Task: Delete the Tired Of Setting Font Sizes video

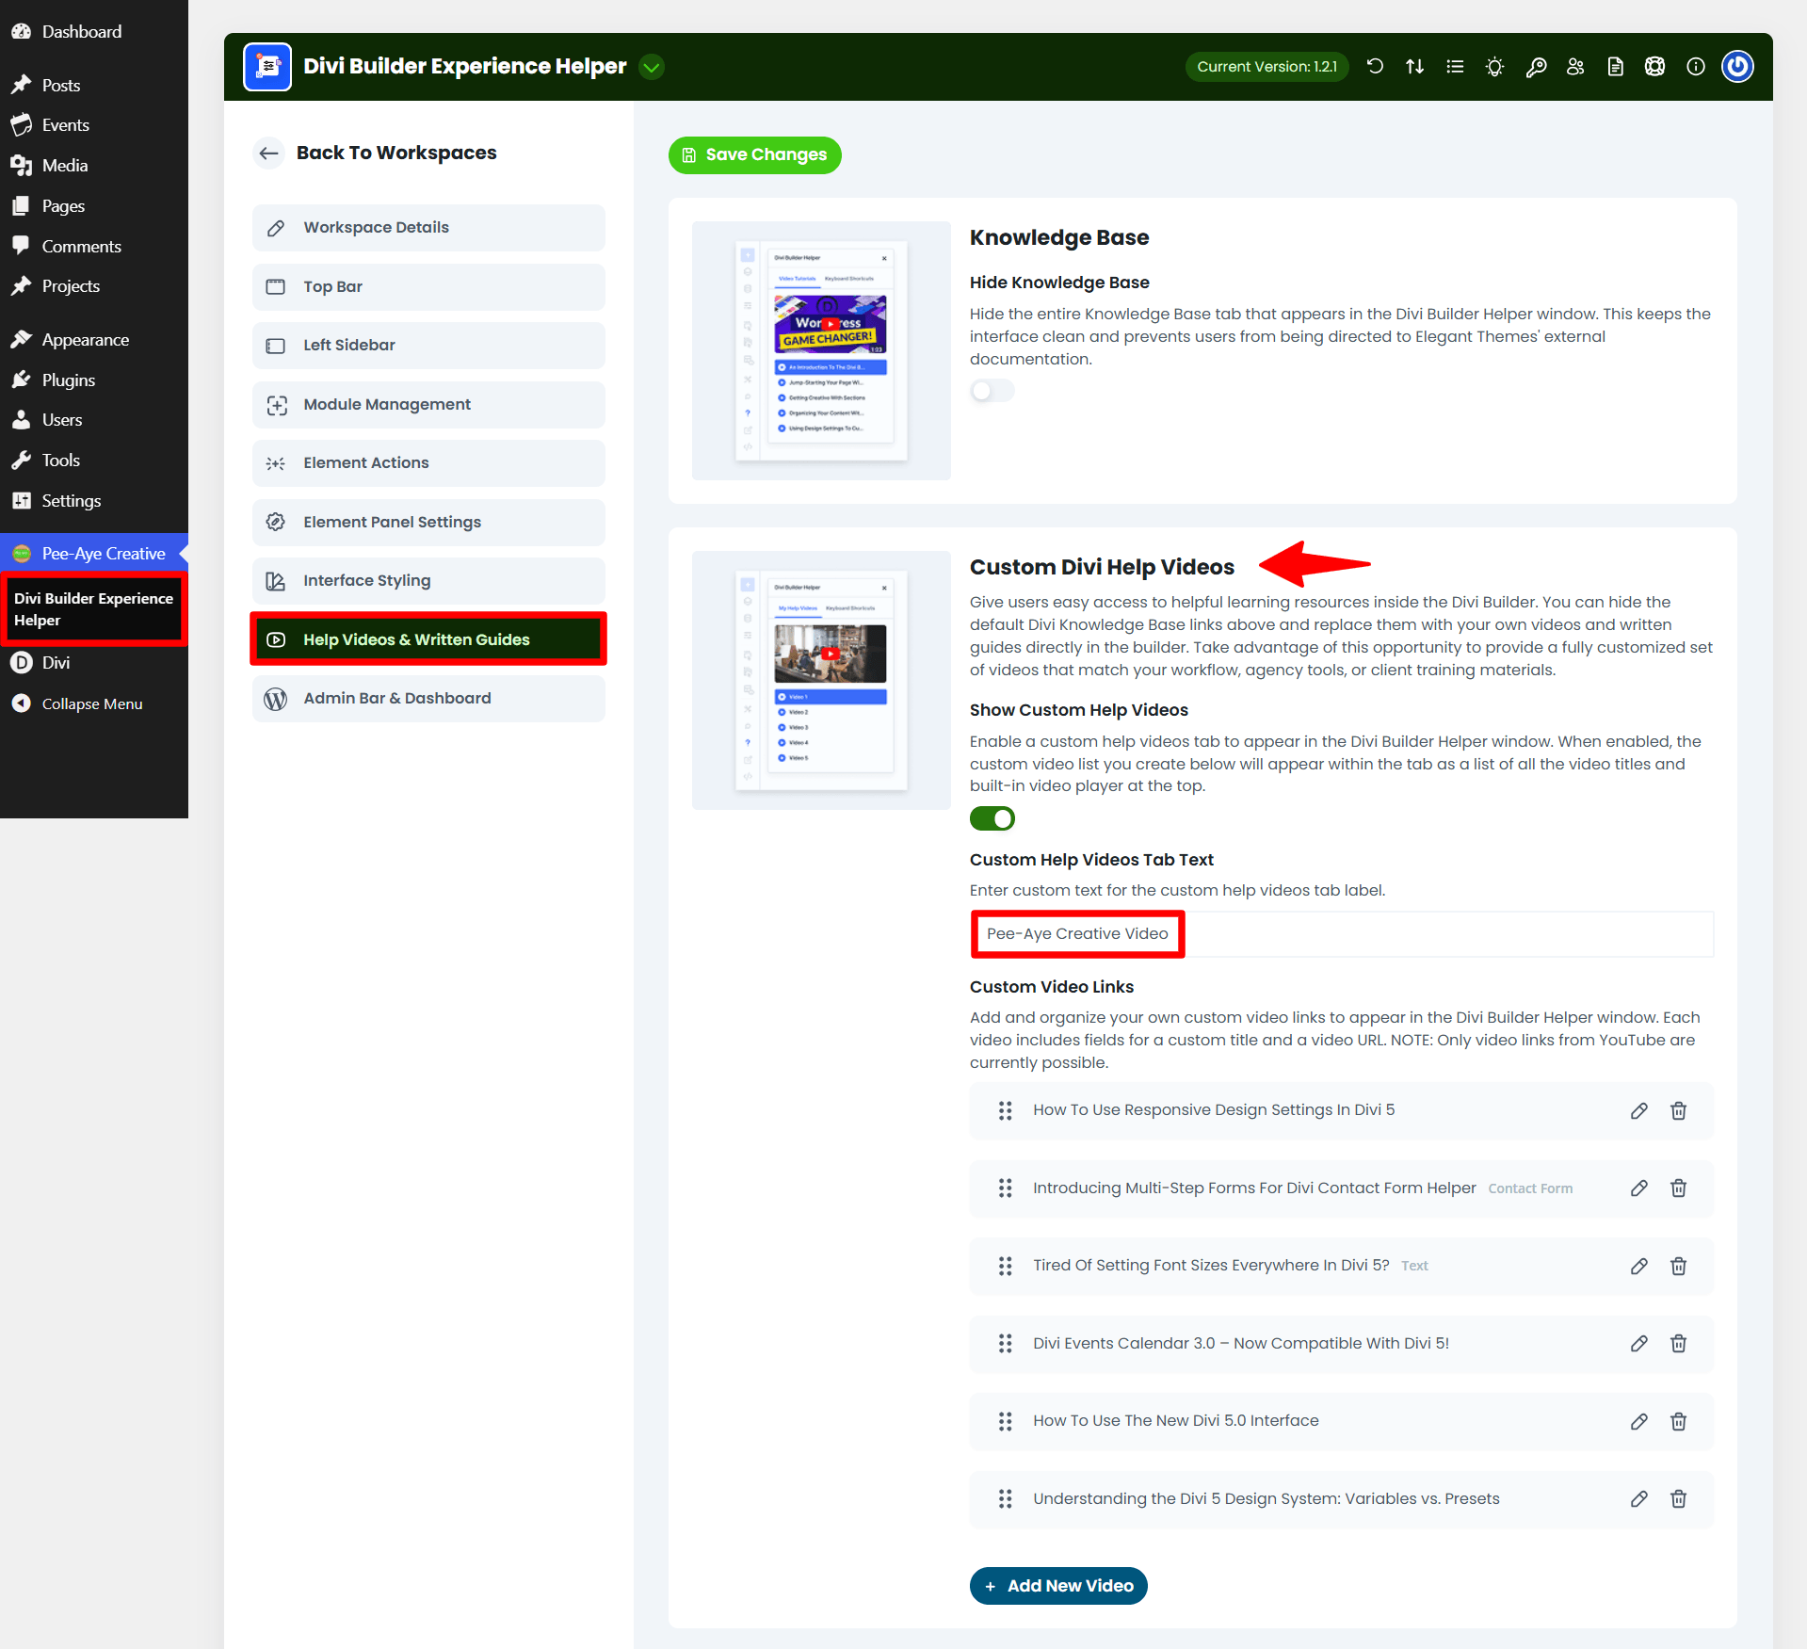Action: [x=1678, y=1266]
